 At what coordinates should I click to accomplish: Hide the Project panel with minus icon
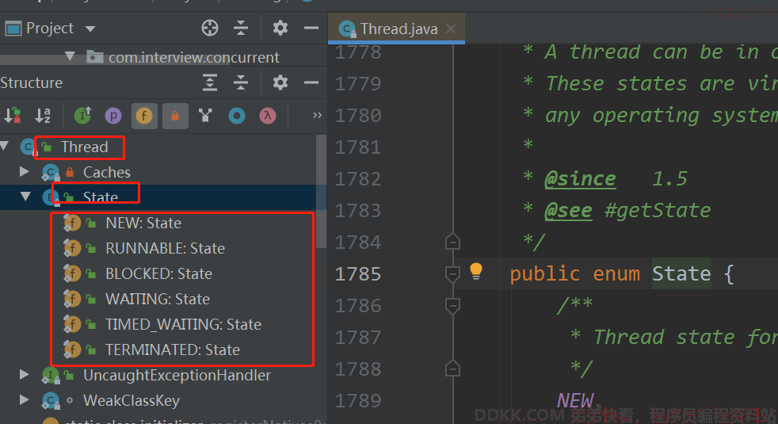pos(311,28)
